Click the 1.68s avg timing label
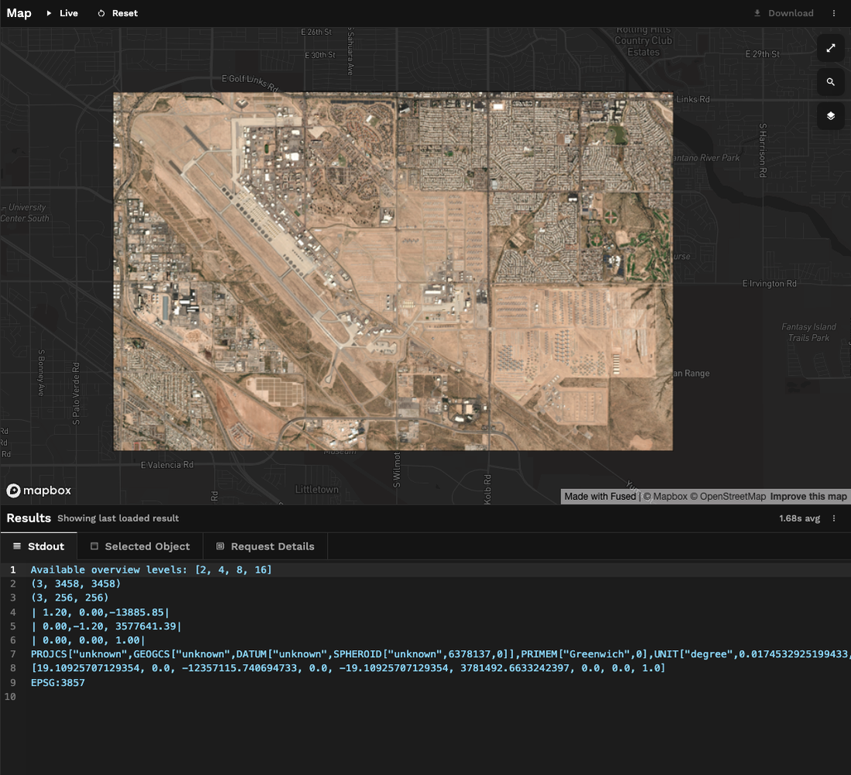851x775 pixels. tap(799, 518)
